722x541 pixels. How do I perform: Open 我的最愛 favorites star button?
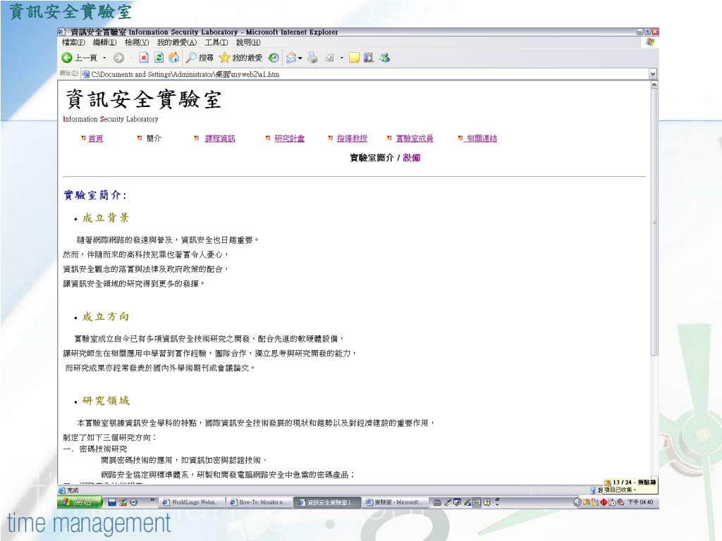pos(240,58)
